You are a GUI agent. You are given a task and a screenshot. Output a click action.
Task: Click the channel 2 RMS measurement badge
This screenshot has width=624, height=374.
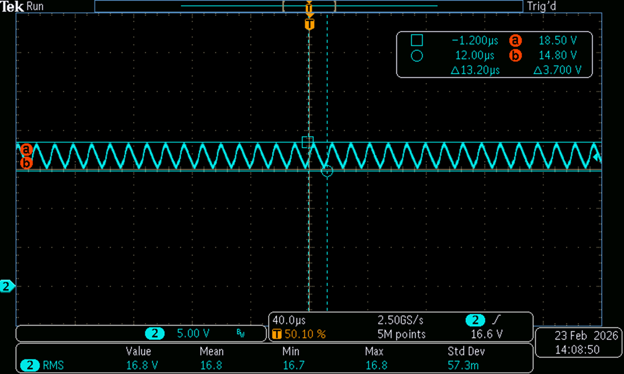[30, 366]
